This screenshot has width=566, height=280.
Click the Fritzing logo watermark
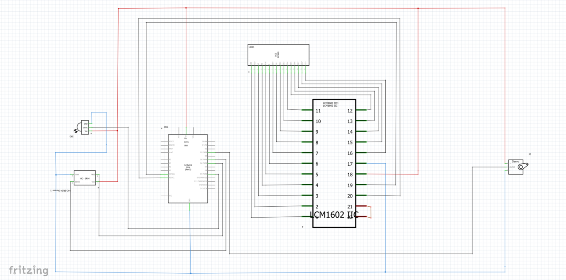click(29, 270)
